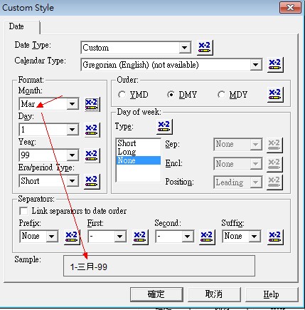
Task: Click the Help button
Action: (x=272, y=294)
